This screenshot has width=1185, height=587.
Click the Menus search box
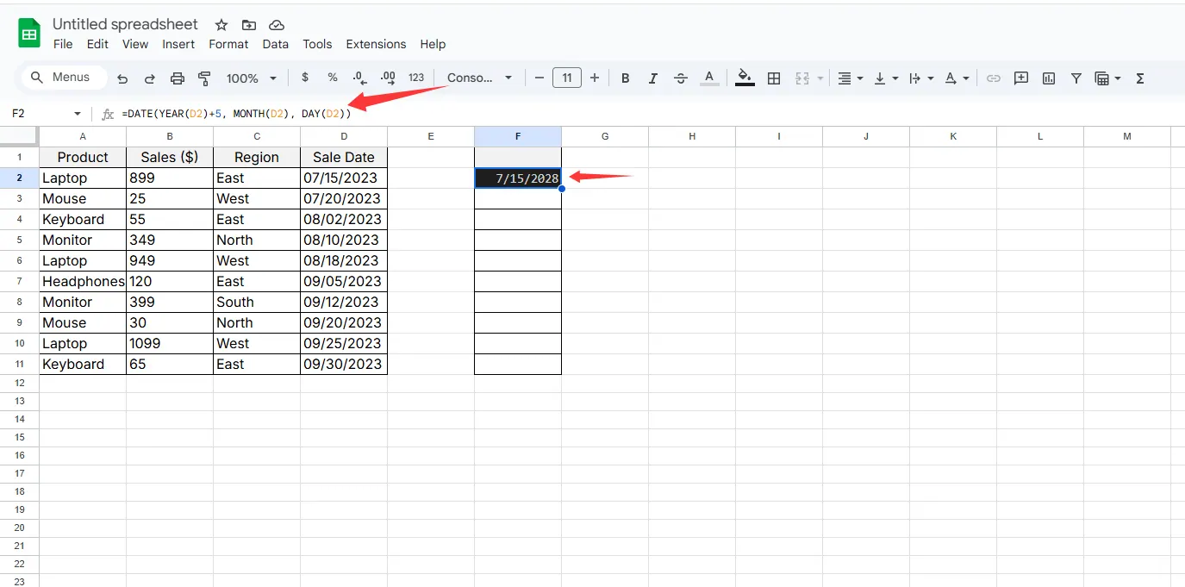tap(64, 78)
